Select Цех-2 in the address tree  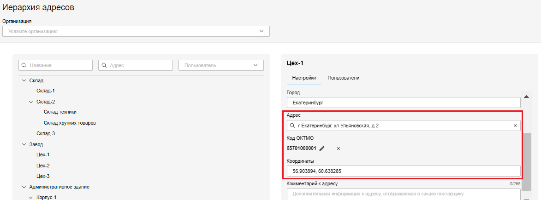43,166
